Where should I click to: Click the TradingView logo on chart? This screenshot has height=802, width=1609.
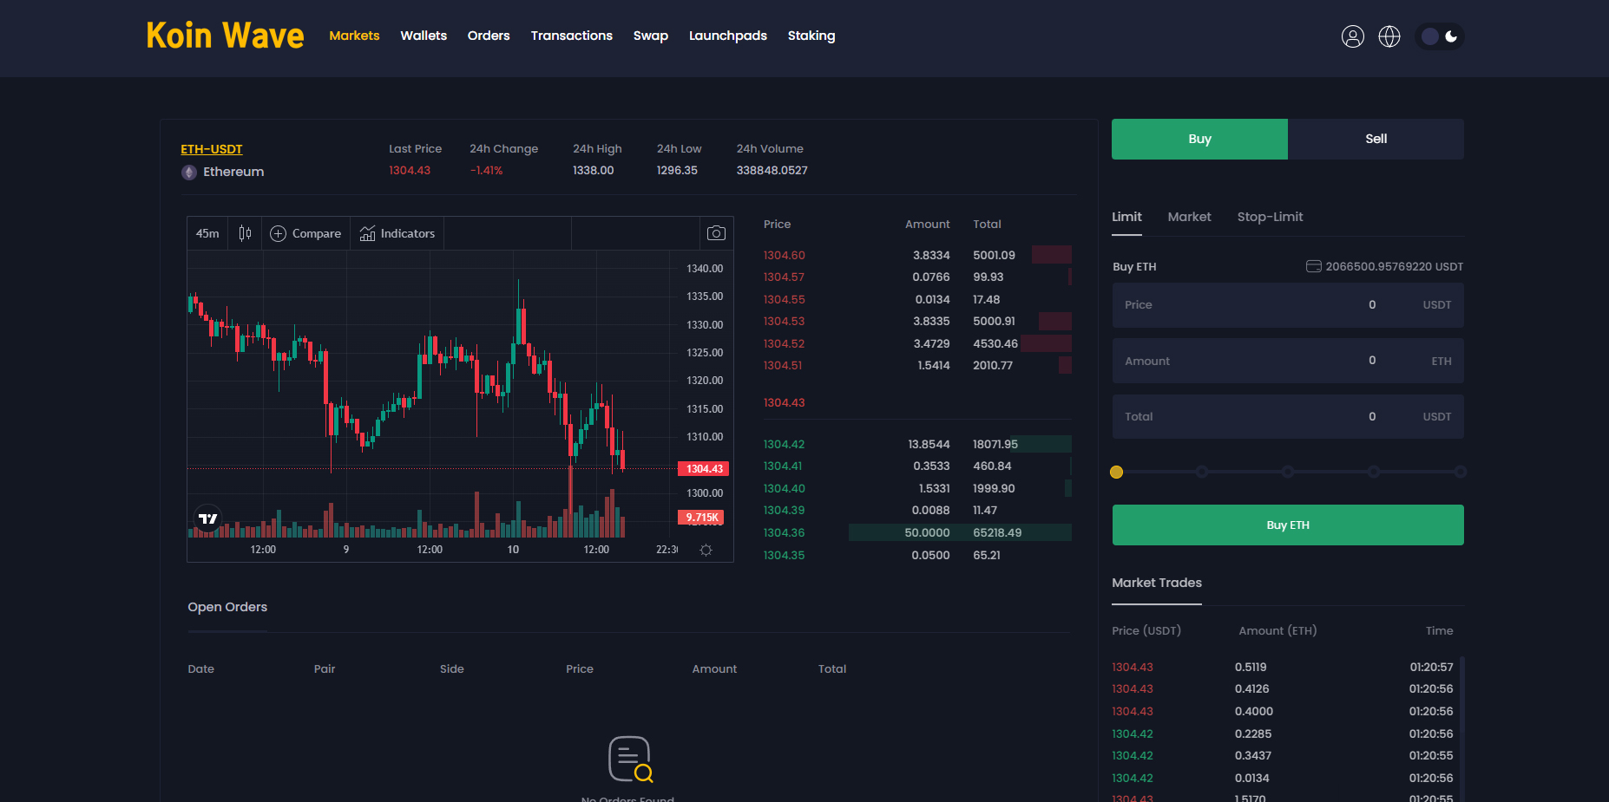(207, 518)
